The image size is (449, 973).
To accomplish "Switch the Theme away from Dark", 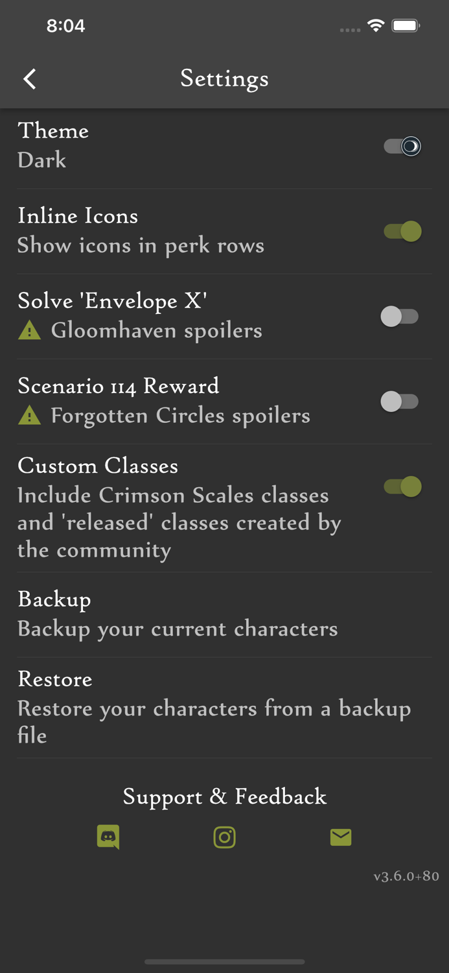I will point(401,146).
